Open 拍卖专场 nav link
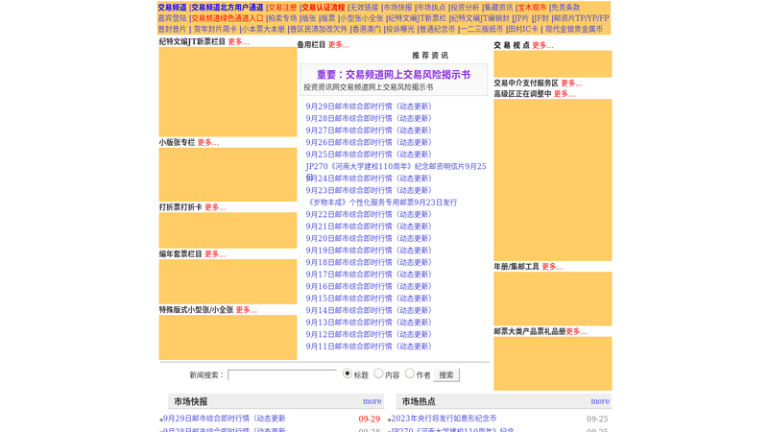Viewport: 768px width, 432px height. (x=282, y=18)
